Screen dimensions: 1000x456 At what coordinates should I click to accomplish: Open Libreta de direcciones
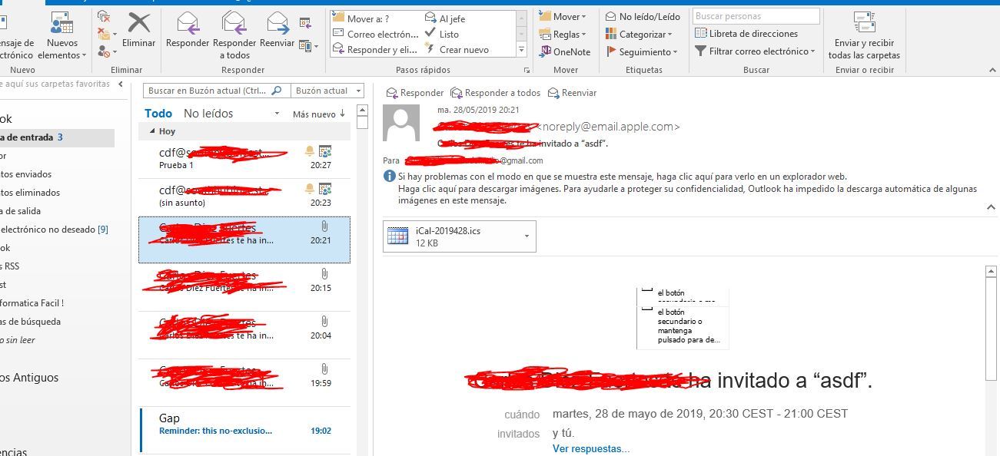click(x=746, y=33)
